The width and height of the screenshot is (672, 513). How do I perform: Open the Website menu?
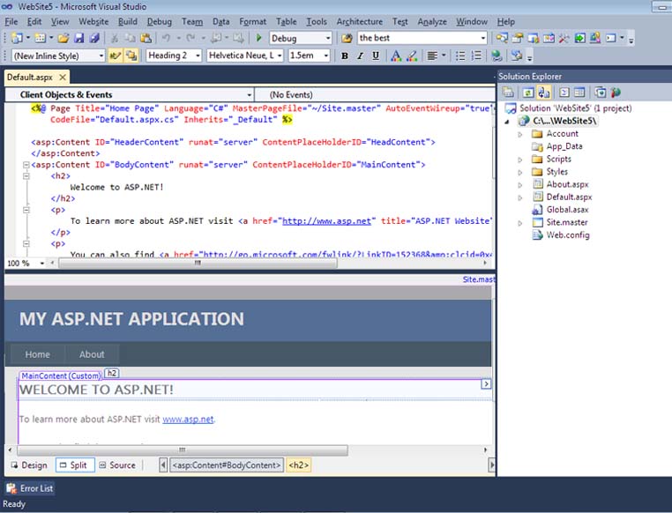tap(93, 21)
